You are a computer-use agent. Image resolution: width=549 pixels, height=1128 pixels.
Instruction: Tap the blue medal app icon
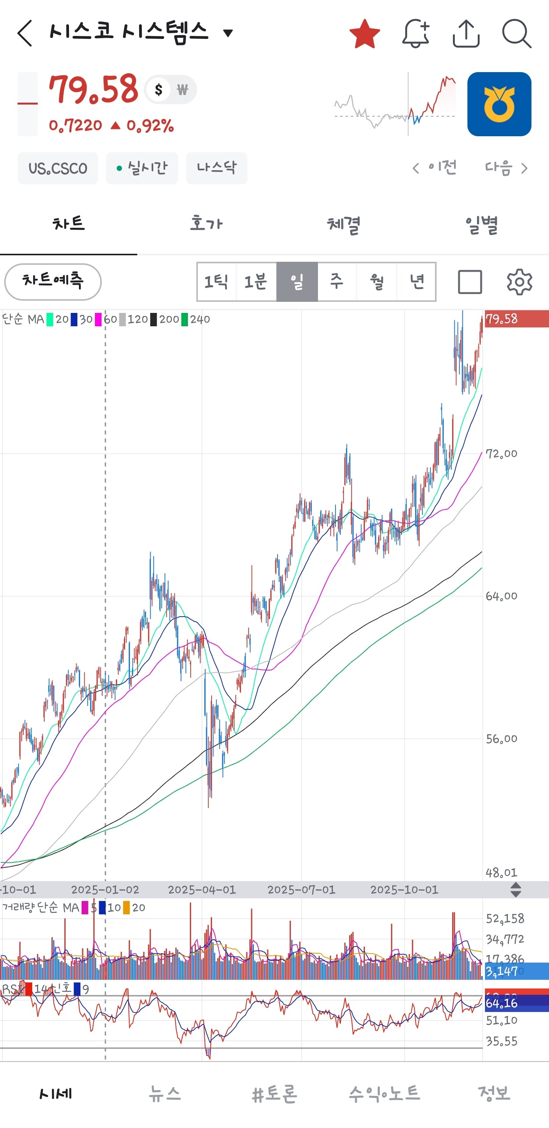click(x=499, y=104)
